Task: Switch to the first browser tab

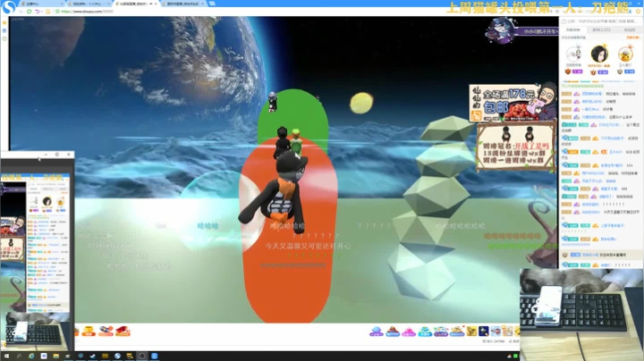Action: pos(42,4)
